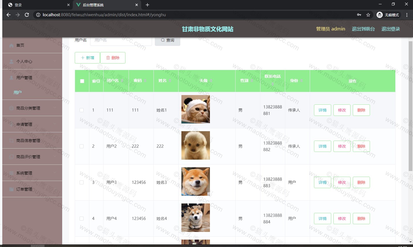Click the phone number cell 13823888883
Viewport: 413px width, 247px height.
(x=272, y=182)
